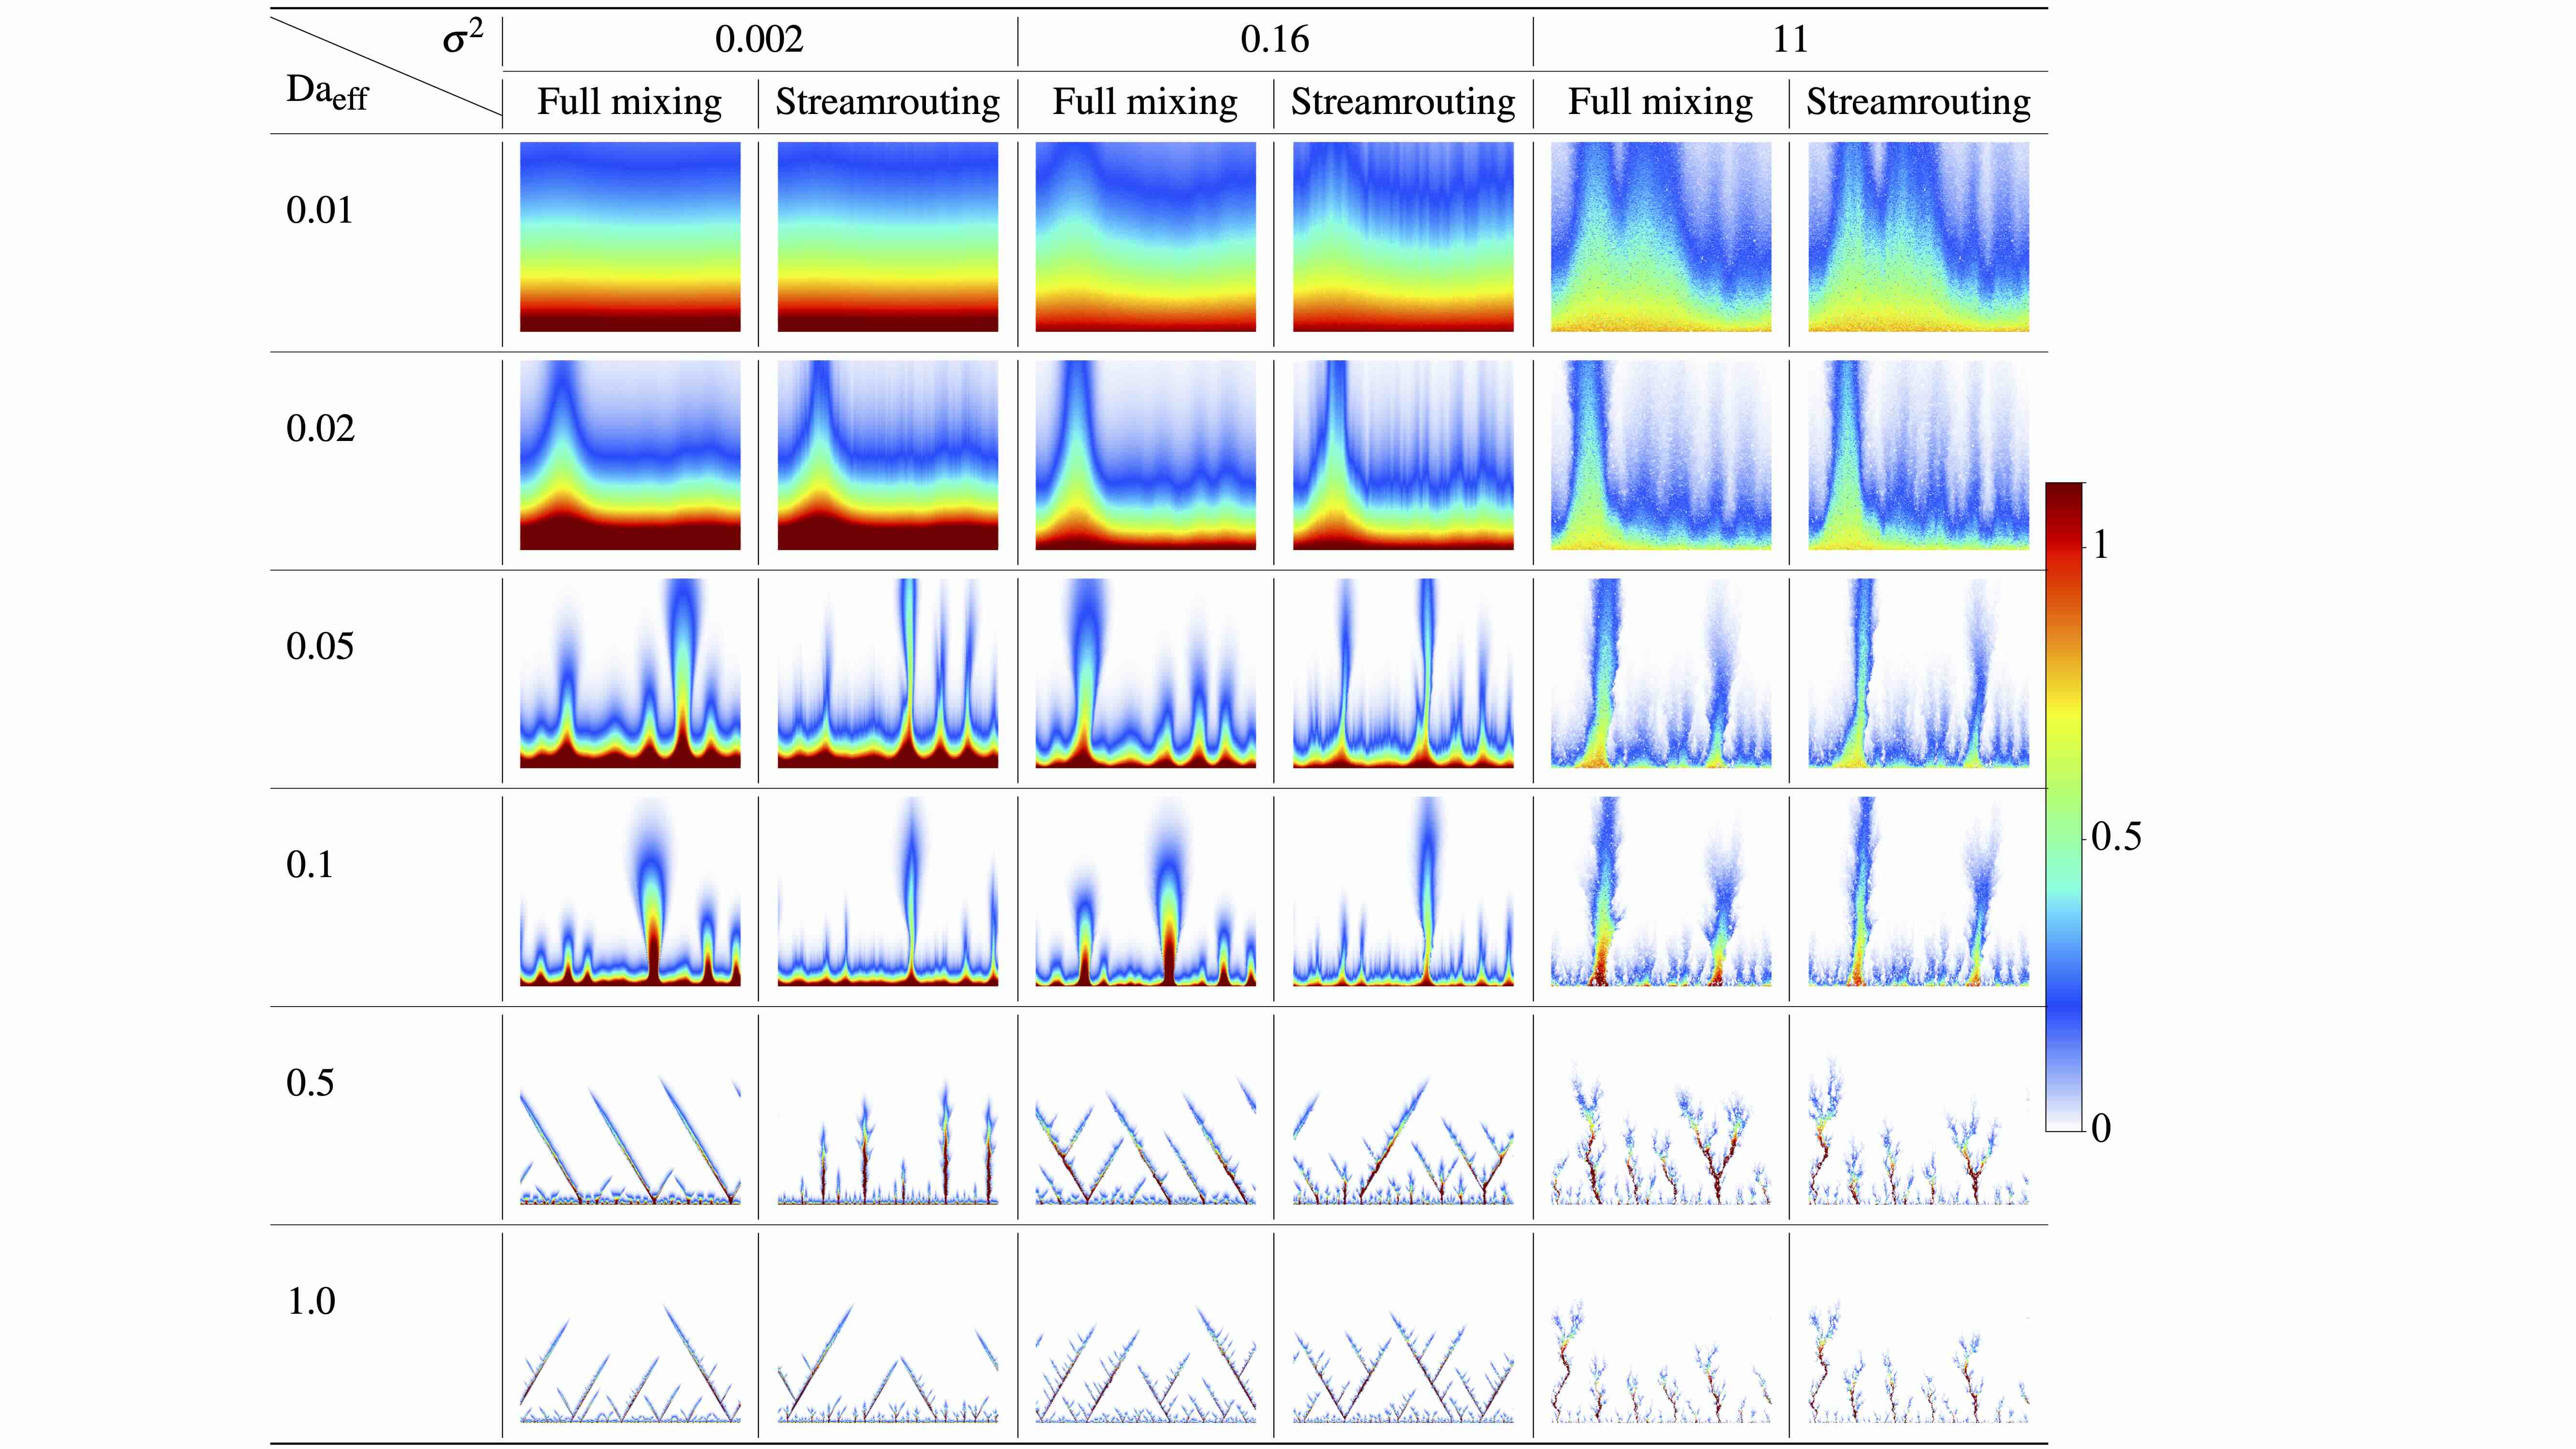
Task: Open panel Da 0.01, σ² 11 Full mixing
Action: pos(1661,237)
